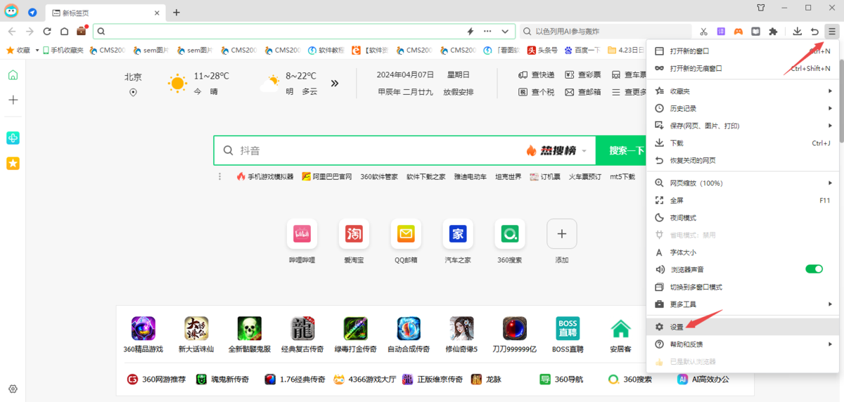Enable 夜间模式 from menu
Image resolution: width=844 pixels, height=402 pixels.
(x=742, y=218)
